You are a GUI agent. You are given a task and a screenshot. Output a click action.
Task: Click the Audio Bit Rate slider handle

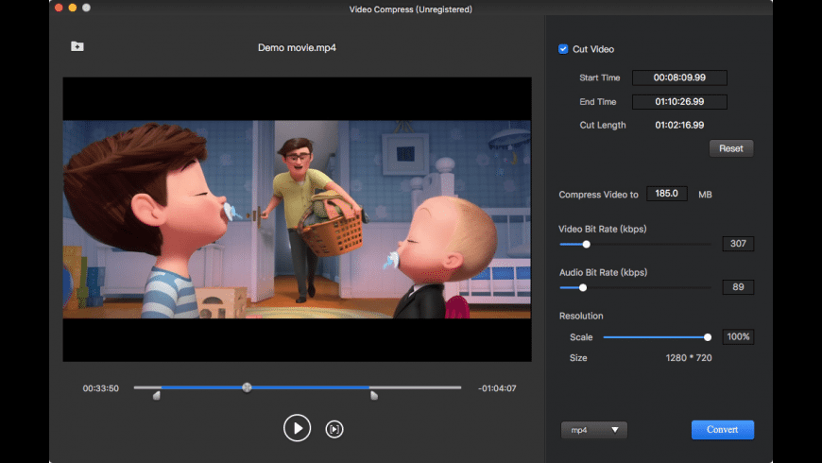(582, 287)
